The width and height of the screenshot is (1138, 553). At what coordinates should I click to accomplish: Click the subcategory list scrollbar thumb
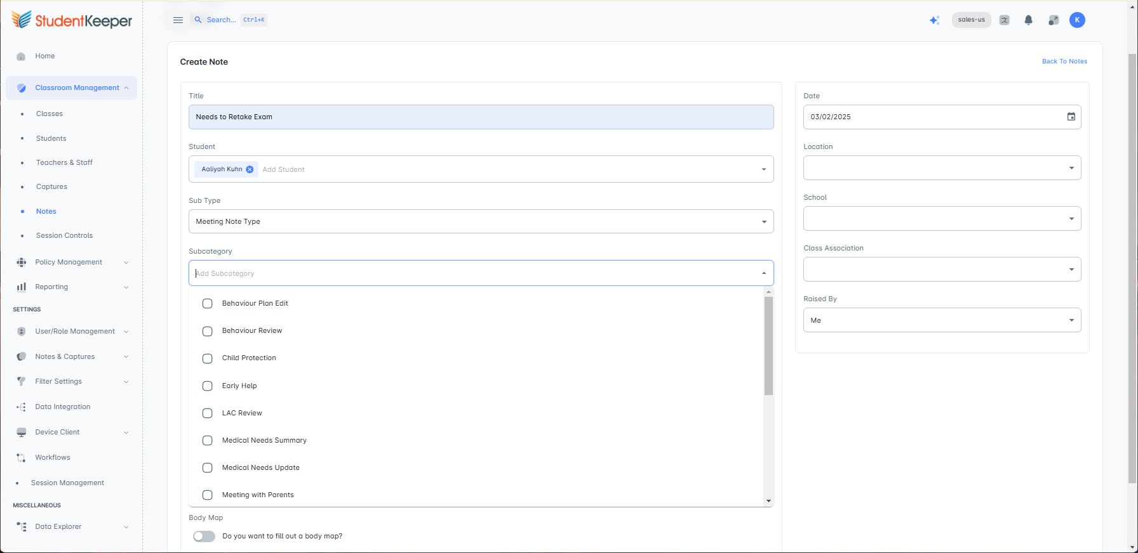tap(768, 346)
